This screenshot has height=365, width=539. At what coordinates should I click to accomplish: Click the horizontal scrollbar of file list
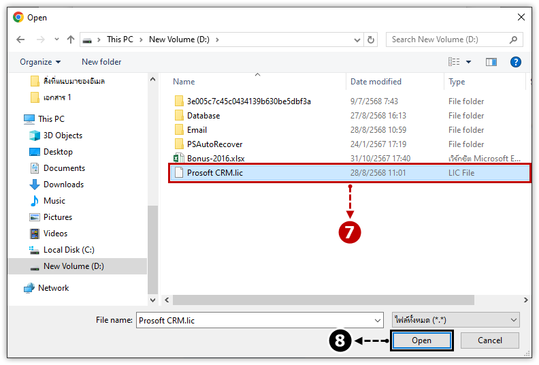[x=323, y=300]
